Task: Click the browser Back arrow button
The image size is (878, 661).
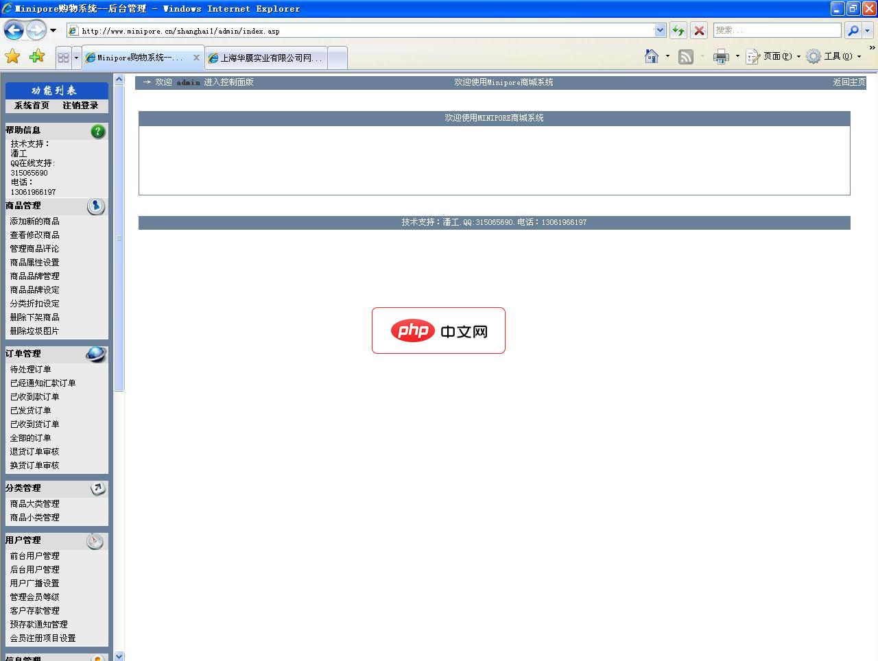Action: (14, 30)
